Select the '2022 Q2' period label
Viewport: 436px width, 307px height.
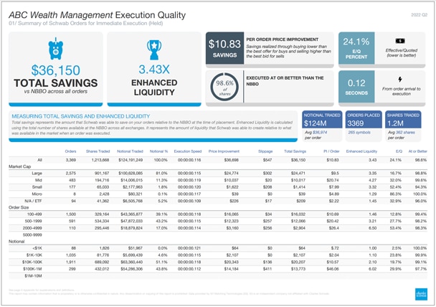pos(419,15)
